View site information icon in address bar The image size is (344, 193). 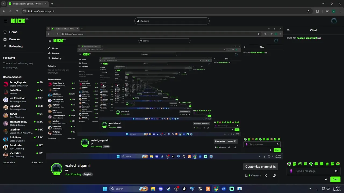(x=24, y=11)
